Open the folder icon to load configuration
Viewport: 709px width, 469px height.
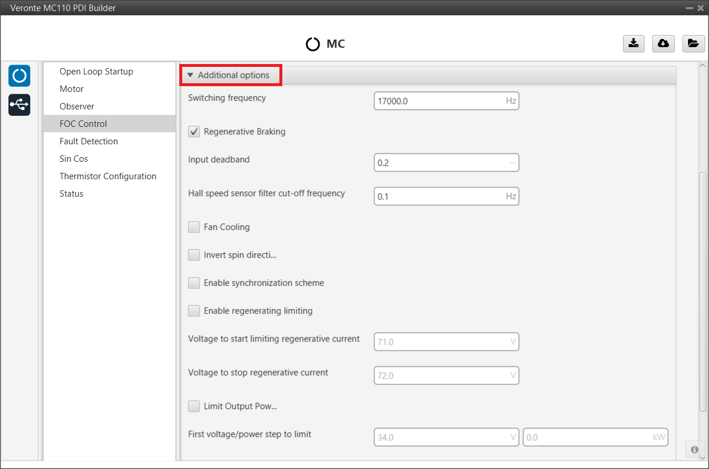[693, 44]
